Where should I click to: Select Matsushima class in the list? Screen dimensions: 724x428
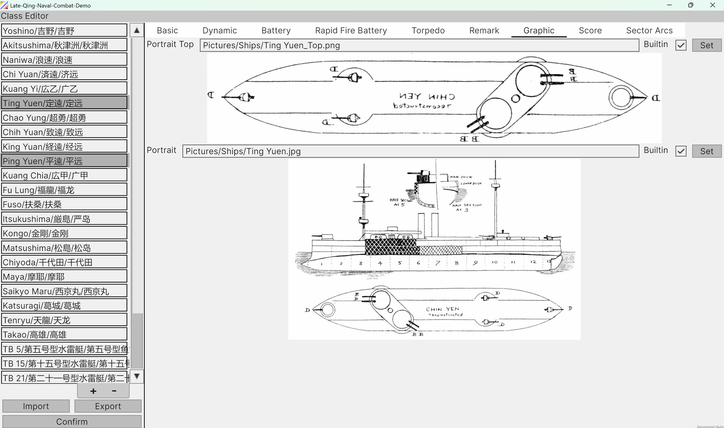point(64,248)
